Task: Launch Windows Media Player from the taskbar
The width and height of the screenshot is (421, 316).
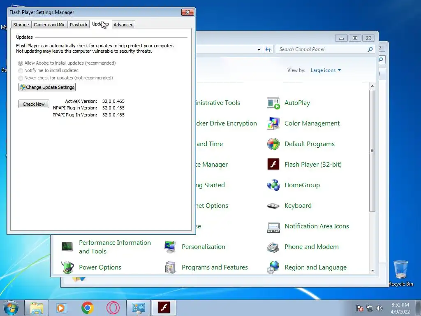Action: tap(62, 308)
